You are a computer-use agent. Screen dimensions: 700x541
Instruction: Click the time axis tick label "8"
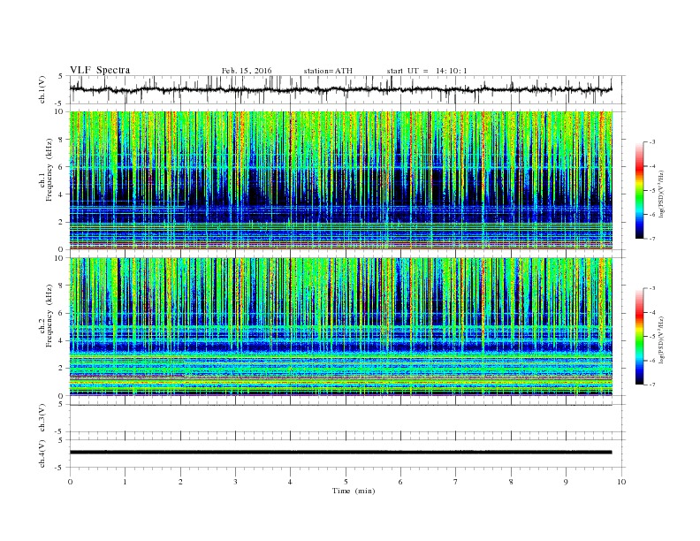pos(511,482)
